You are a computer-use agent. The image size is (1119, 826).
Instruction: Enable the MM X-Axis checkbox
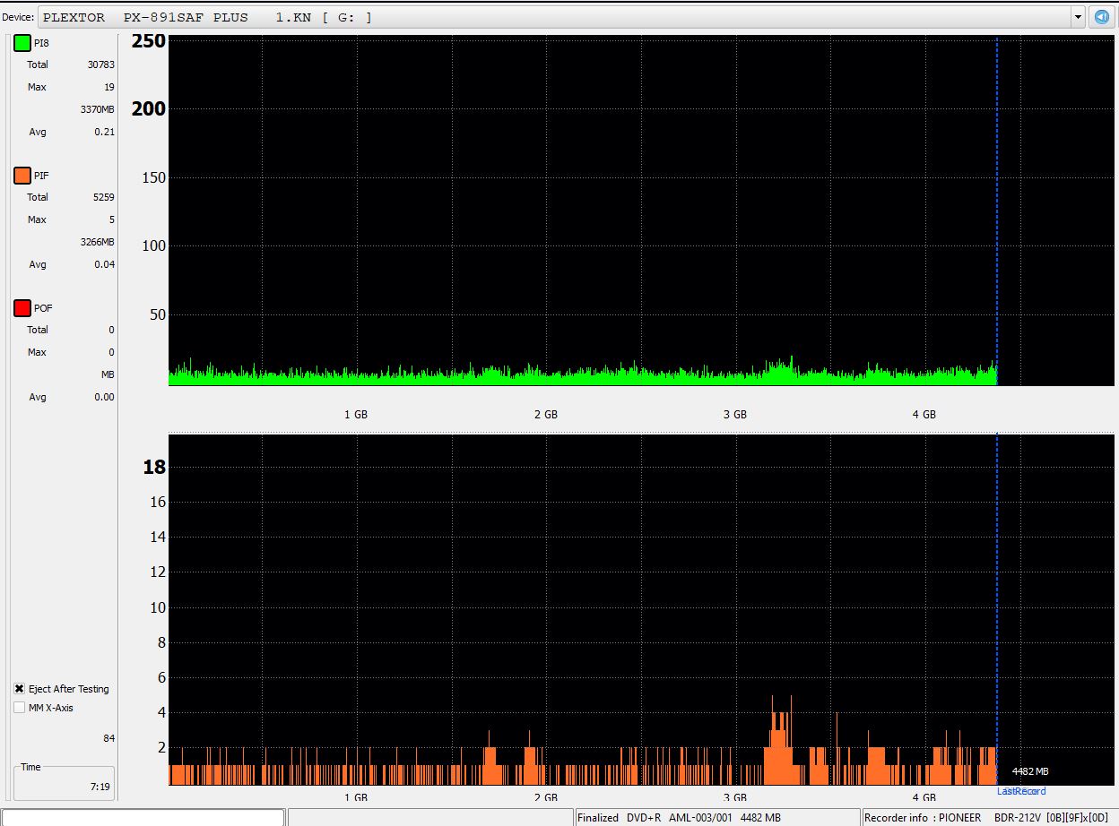click(x=20, y=708)
